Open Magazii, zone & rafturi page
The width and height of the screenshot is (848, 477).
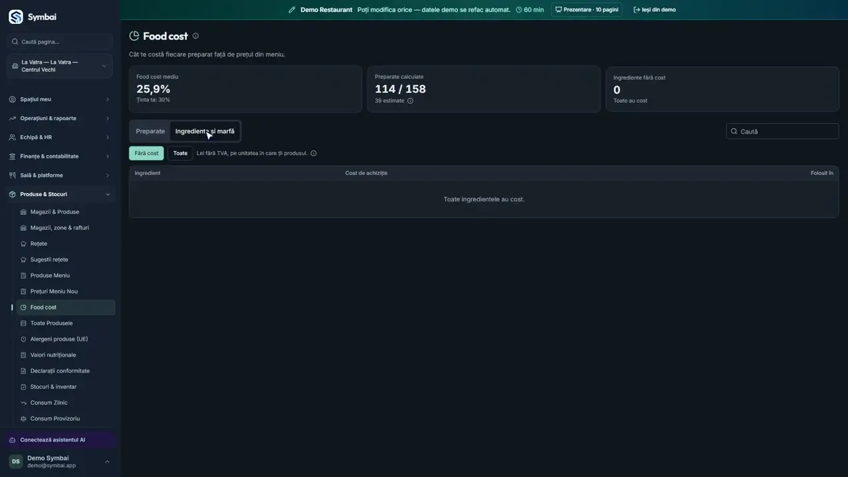coord(66,228)
